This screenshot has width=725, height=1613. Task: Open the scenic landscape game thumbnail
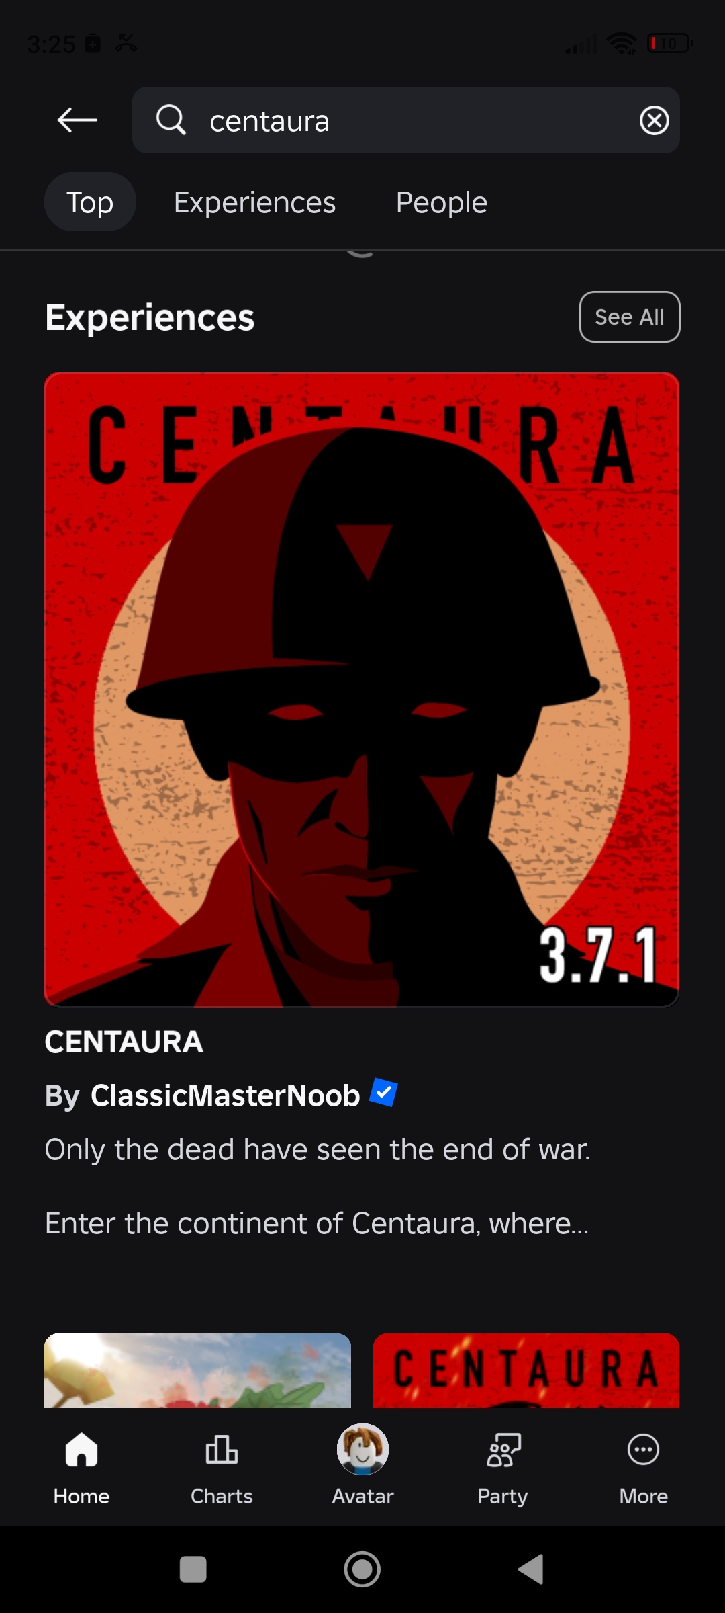[x=197, y=1370]
